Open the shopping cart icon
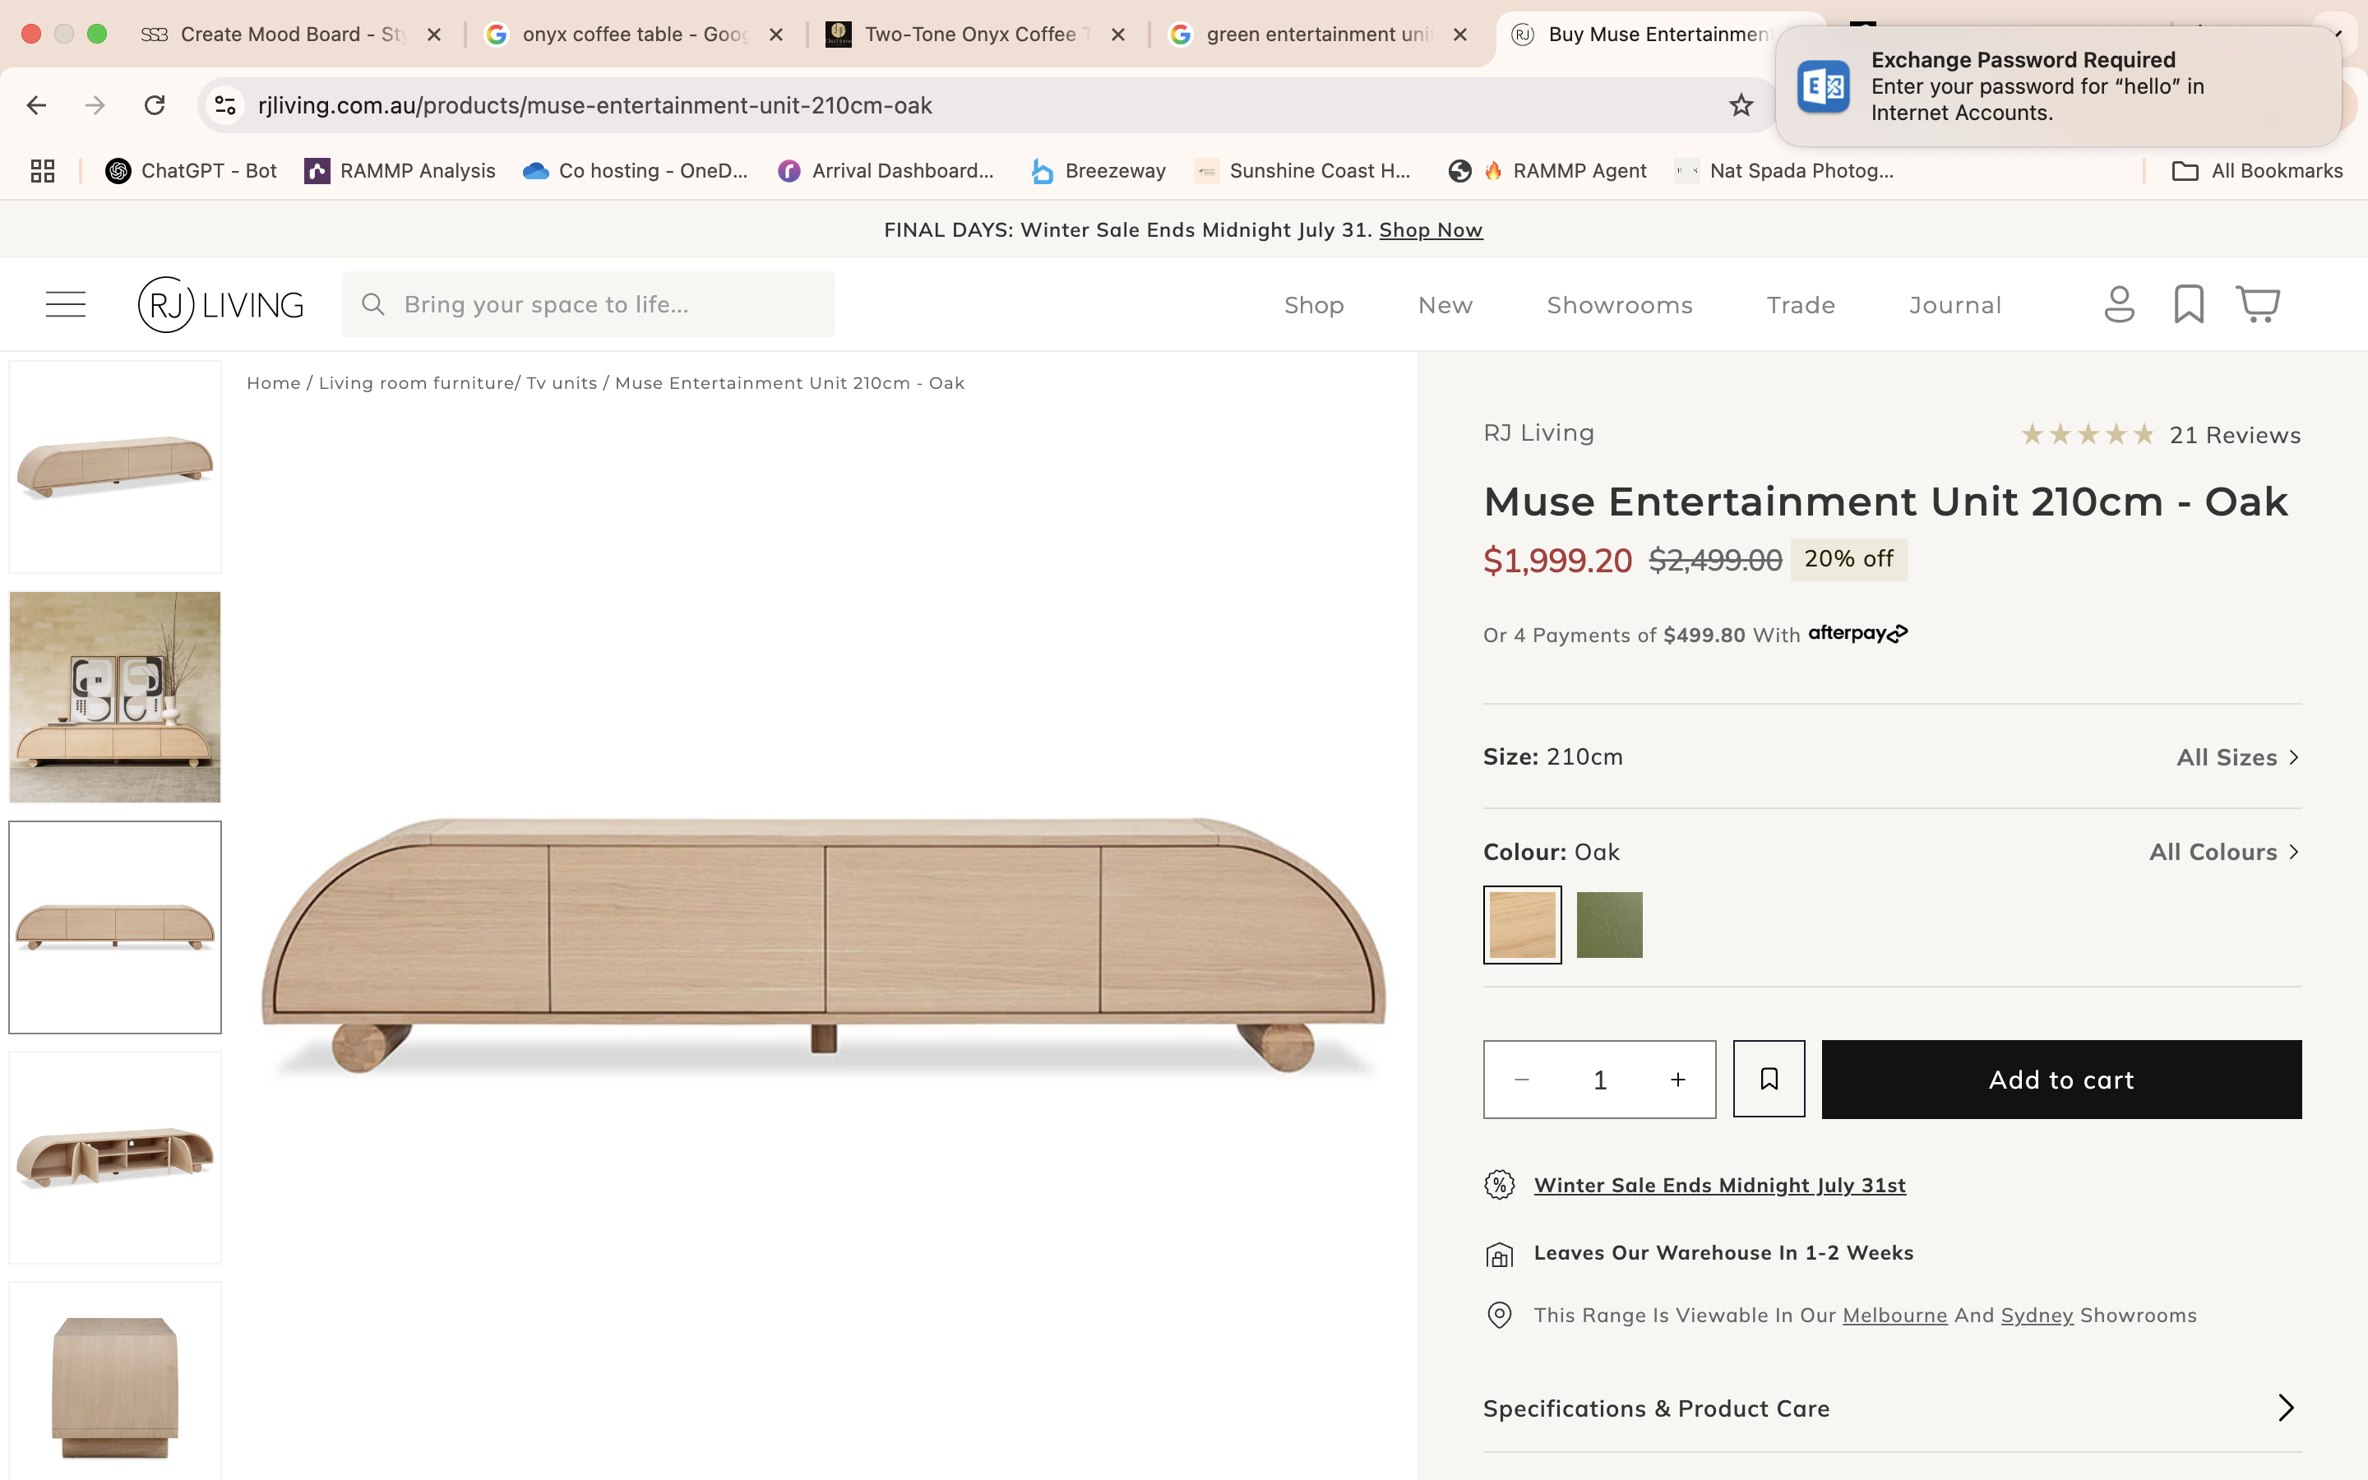2368x1480 pixels. 2259,304
